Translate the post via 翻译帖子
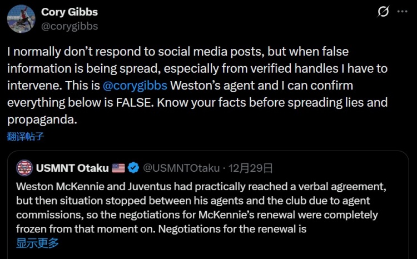 (26, 135)
